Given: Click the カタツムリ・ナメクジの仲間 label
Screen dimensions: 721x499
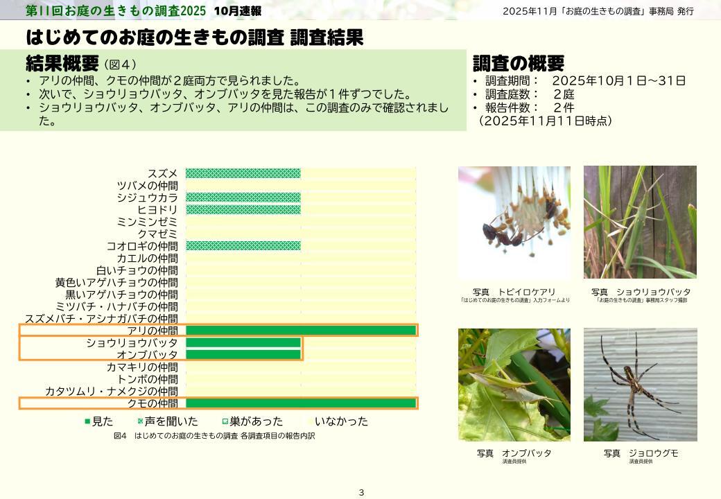Looking at the screenshot, I should (x=112, y=391).
